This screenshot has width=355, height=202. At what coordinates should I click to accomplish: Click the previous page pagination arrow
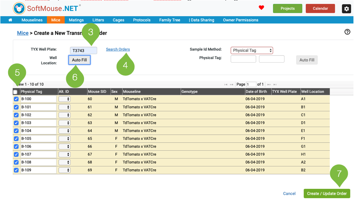click(x=231, y=84)
